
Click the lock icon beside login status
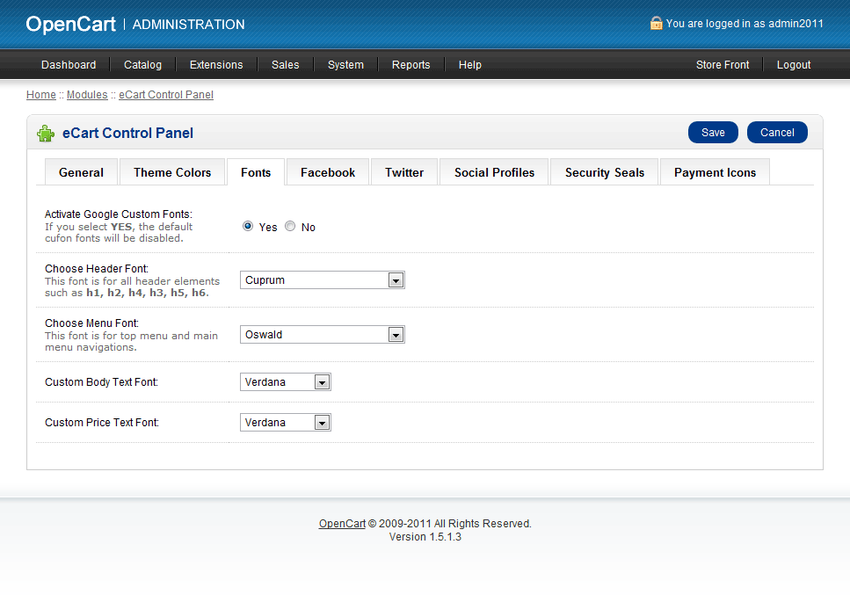tap(656, 24)
